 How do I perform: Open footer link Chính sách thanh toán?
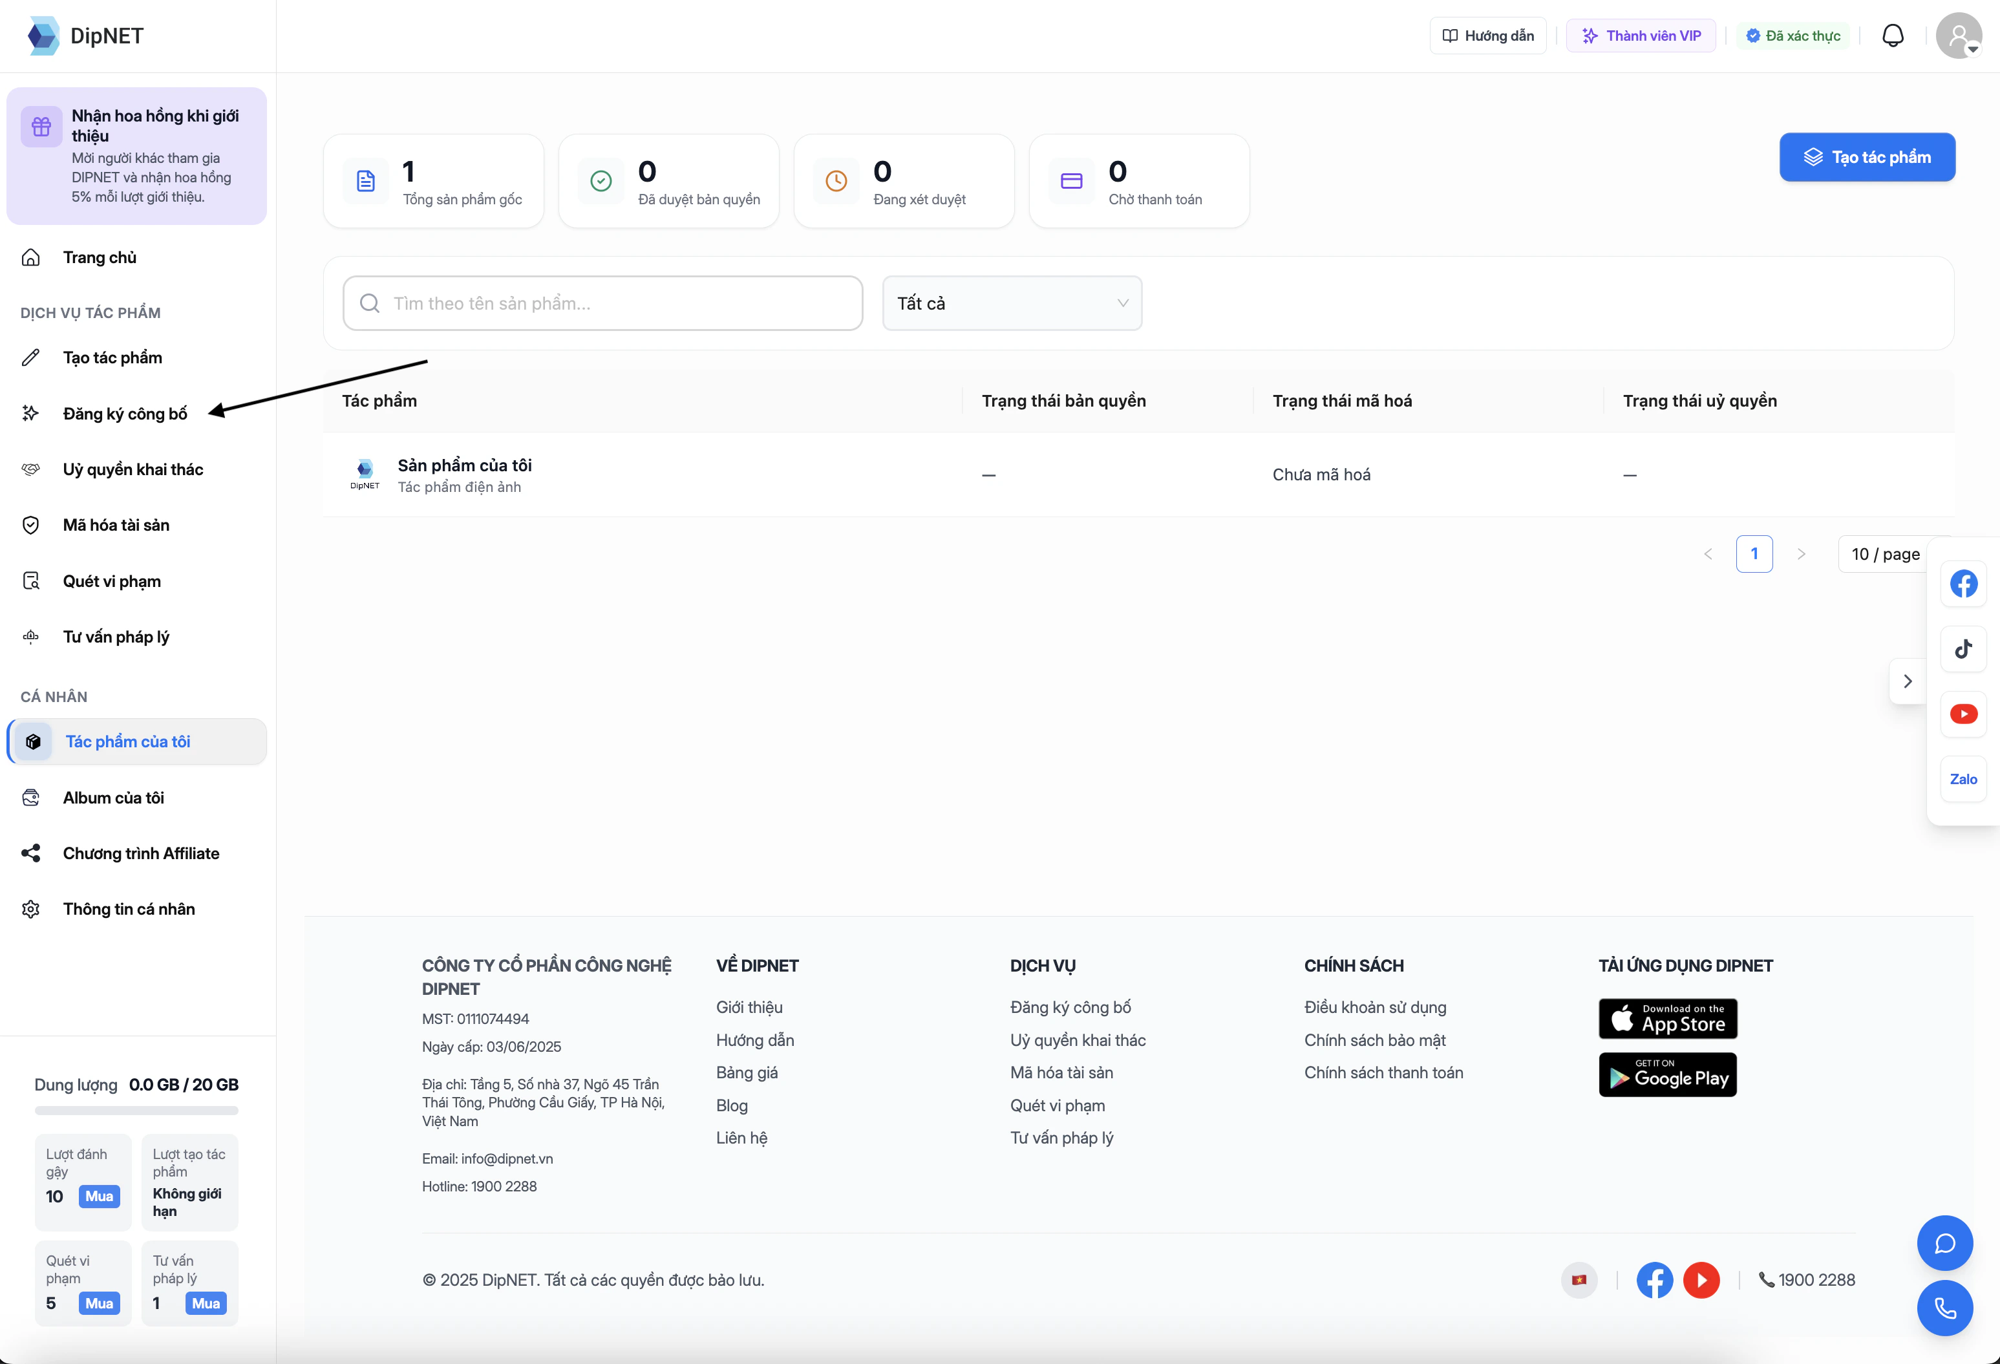(x=1384, y=1072)
